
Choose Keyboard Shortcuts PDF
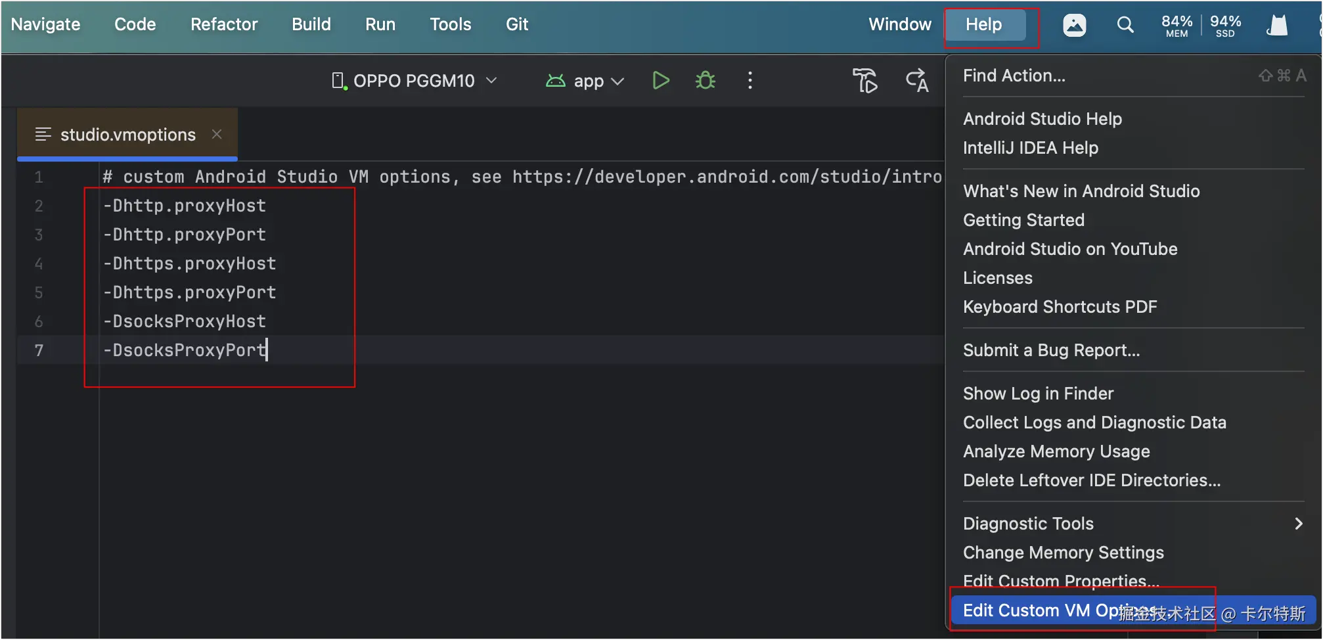[x=1134, y=307]
